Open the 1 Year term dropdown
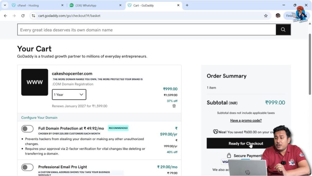 [69, 95]
